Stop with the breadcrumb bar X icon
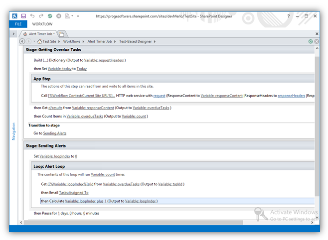This screenshot has width=328, height=240. tap(317, 41)
